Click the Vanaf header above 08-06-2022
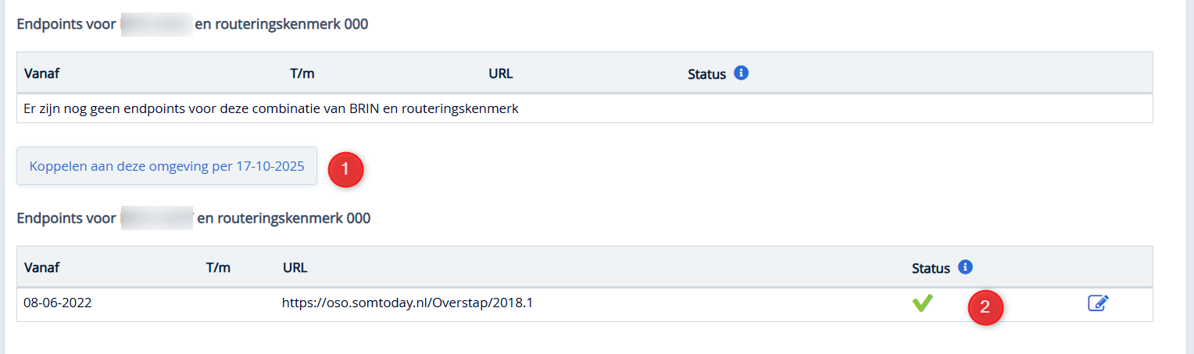This screenshot has width=1194, height=354. coord(42,268)
